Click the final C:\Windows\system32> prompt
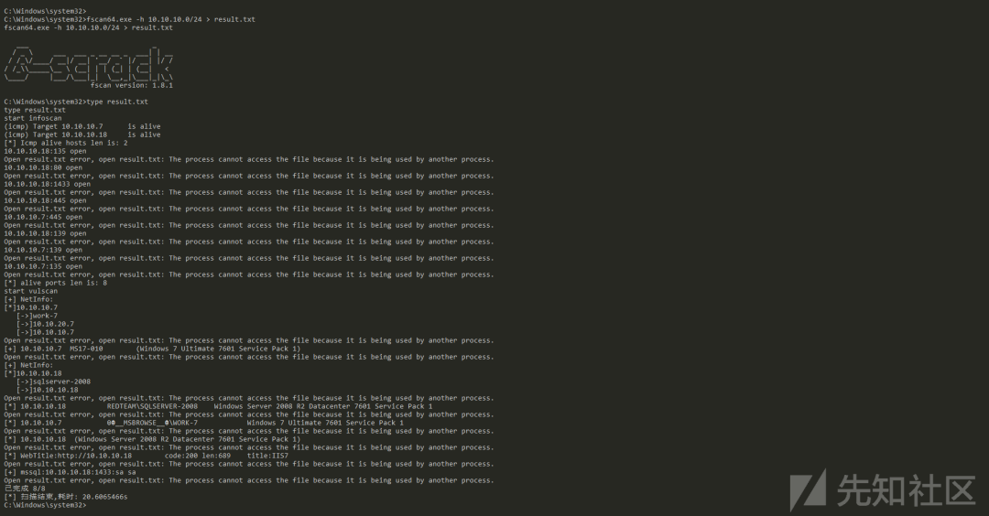989x516 pixels. (x=45, y=505)
